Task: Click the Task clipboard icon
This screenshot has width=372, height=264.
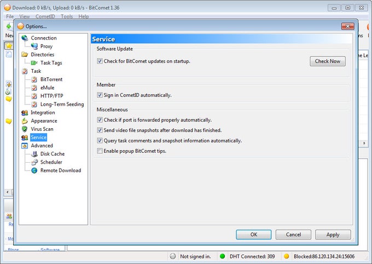Action: pos(25,71)
